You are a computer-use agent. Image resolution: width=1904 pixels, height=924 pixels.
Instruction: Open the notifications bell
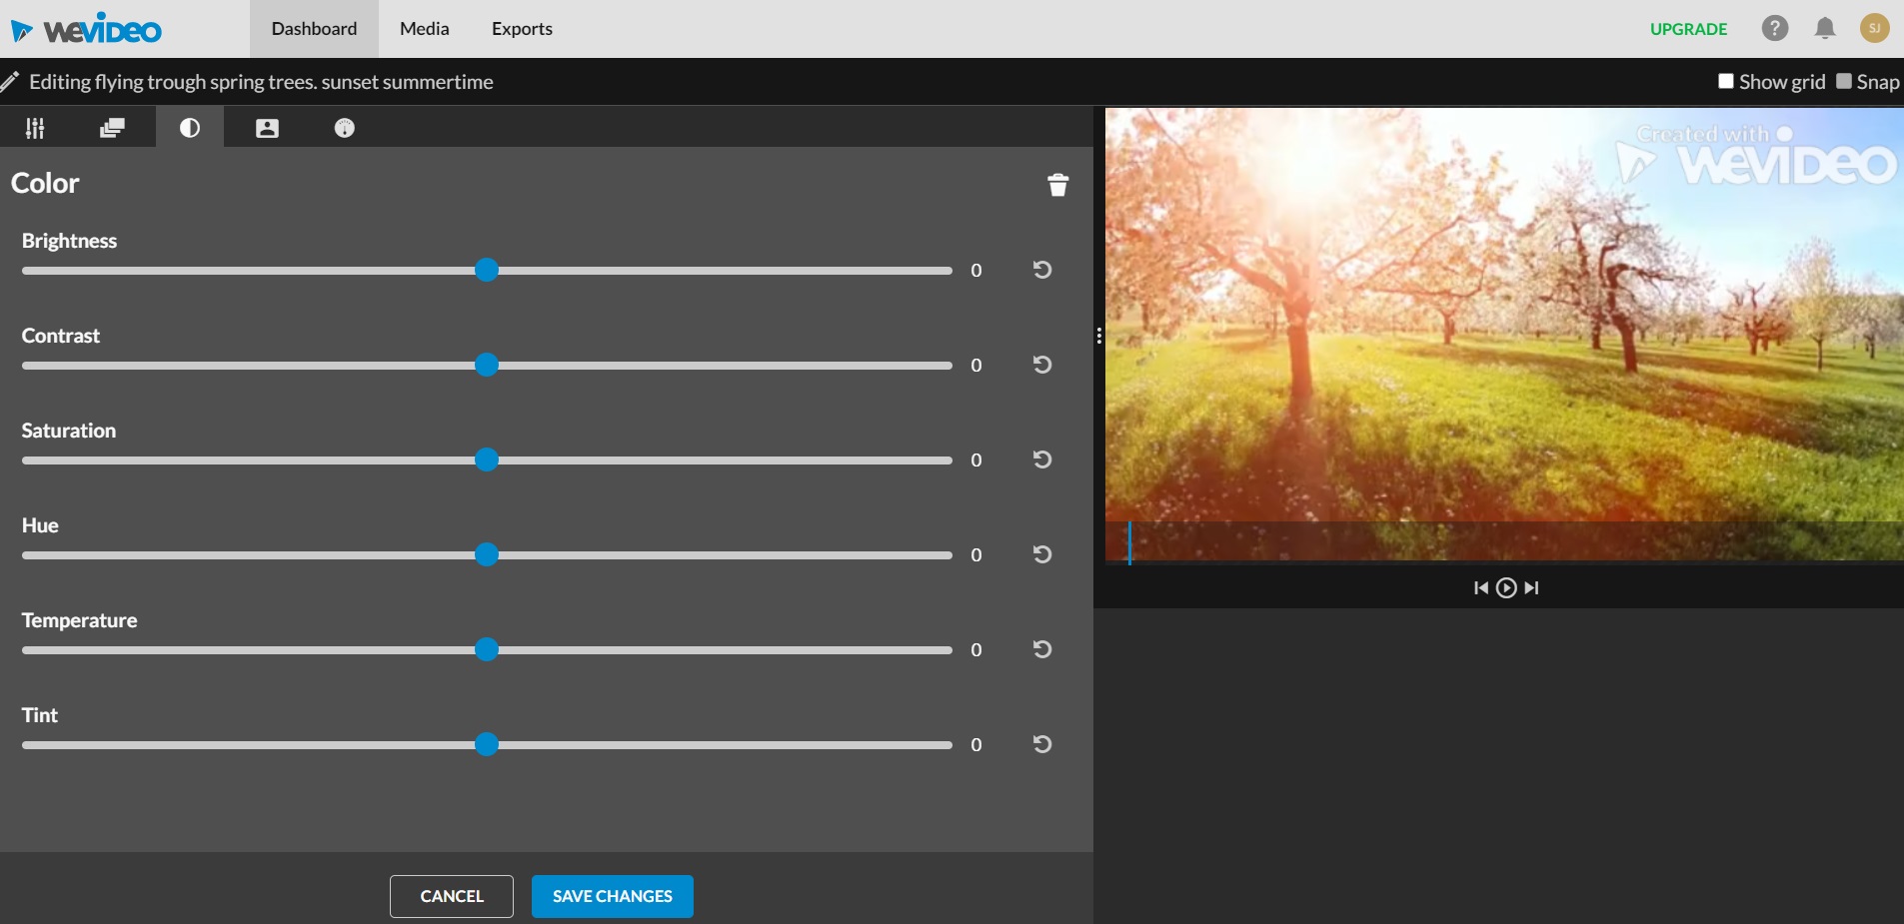click(x=1825, y=28)
